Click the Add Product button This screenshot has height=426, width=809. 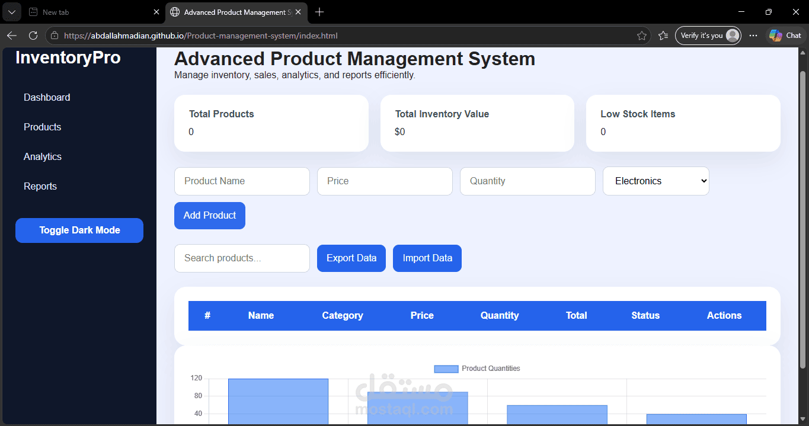pos(210,216)
